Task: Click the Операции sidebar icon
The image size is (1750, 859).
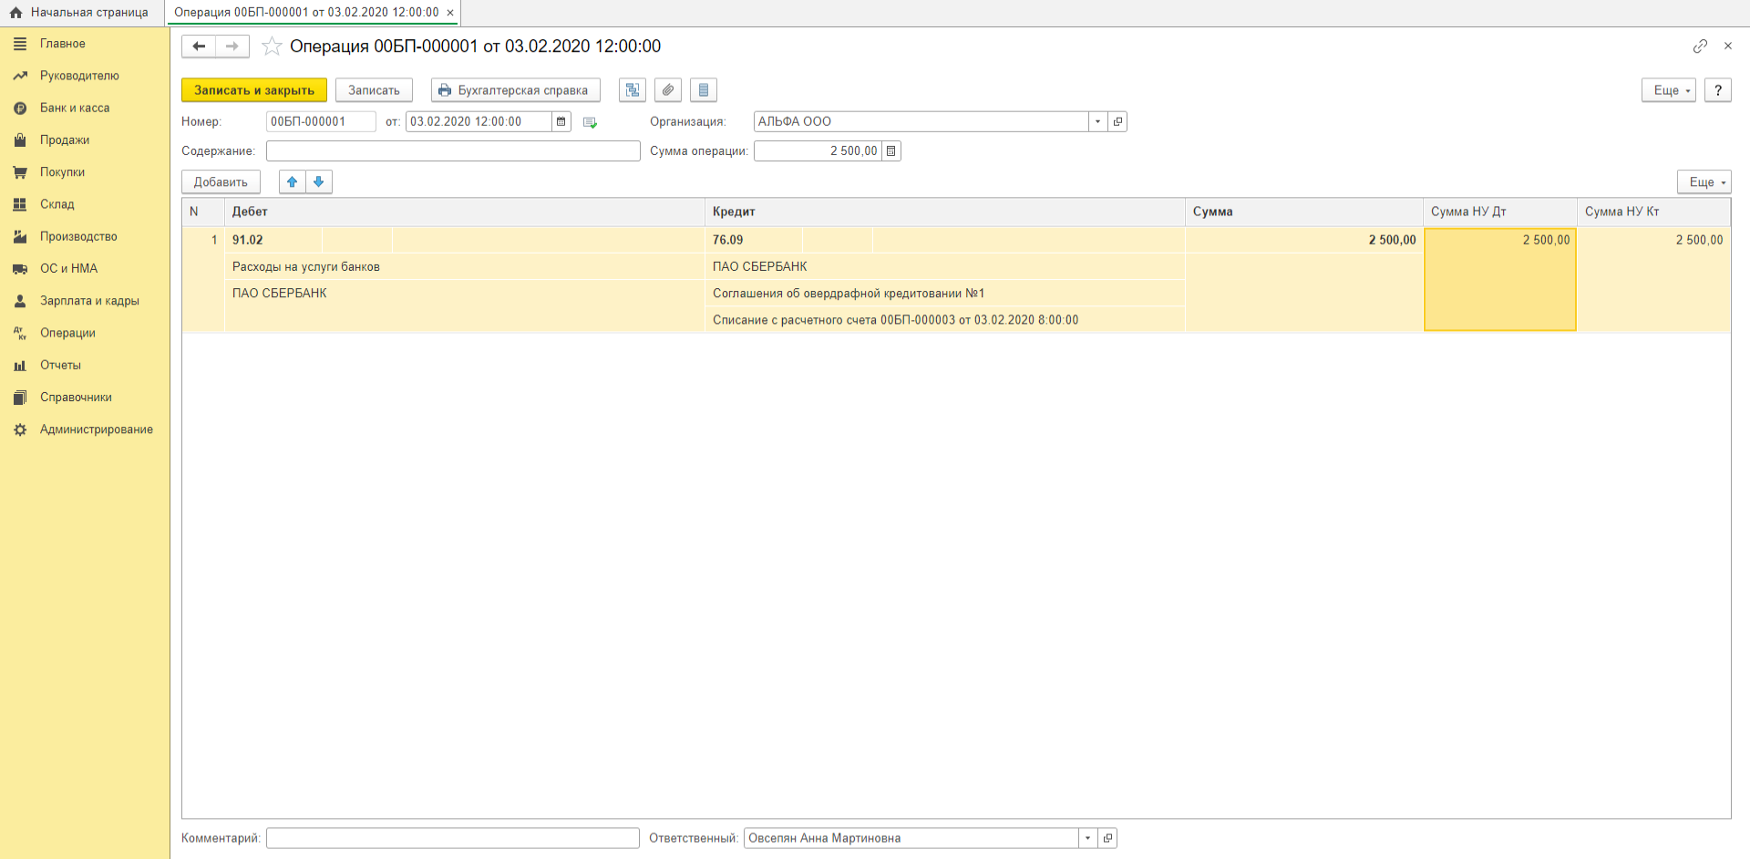Action: [20, 333]
